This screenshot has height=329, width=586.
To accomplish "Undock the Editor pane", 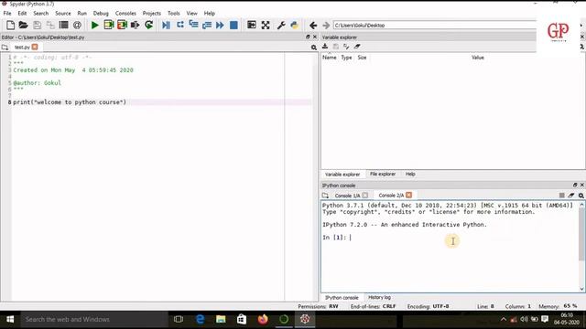I will coord(308,37).
